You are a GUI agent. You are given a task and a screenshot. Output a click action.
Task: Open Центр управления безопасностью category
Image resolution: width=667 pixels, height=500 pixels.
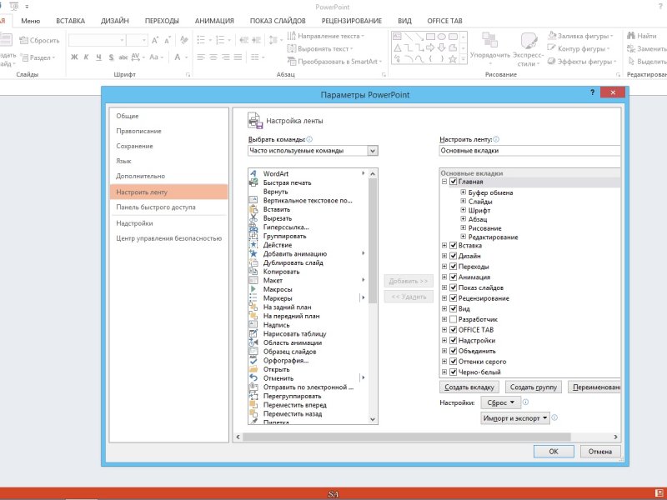(x=168, y=238)
